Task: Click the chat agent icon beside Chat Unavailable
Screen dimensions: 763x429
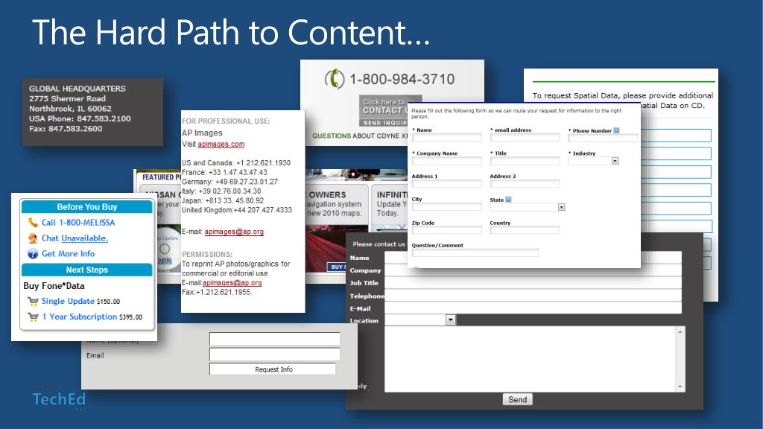Action: (x=33, y=238)
